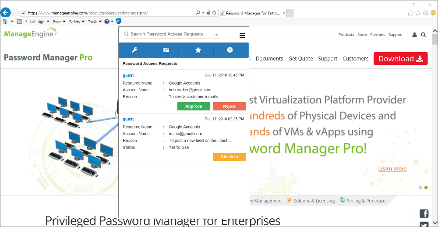This screenshot has height=227, width=438.
Task: Click the RSS feeds icon in command bar
Action: pos(19,21)
